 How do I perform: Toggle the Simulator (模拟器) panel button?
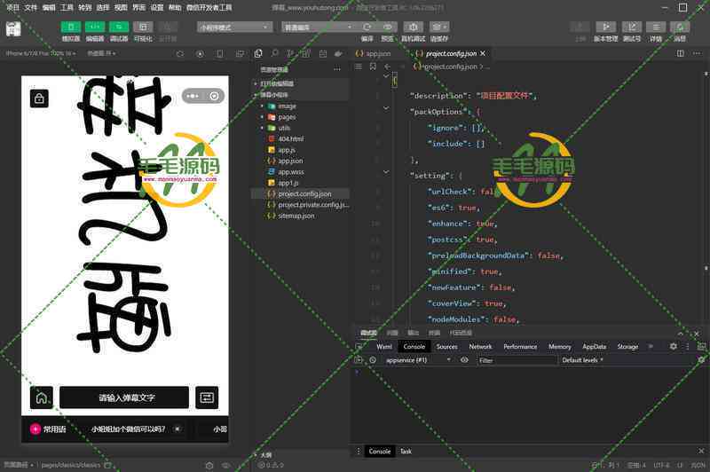[71, 28]
